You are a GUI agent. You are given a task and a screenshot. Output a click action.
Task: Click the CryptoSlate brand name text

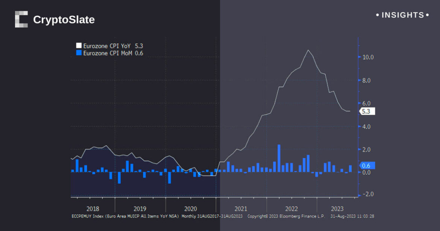[x=64, y=20]
